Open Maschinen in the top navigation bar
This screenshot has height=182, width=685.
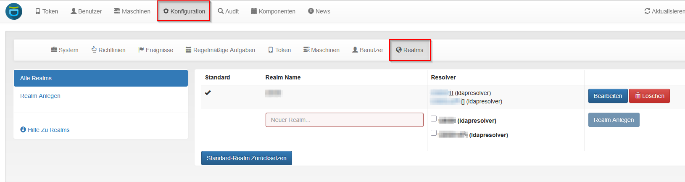point(132,11)
